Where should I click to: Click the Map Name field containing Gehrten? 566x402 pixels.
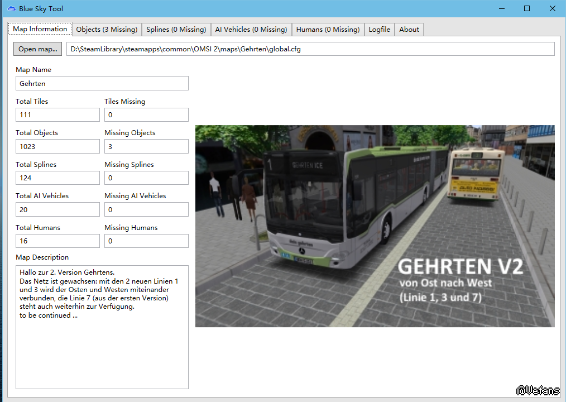pyautogui.click(x=102, y=83)
